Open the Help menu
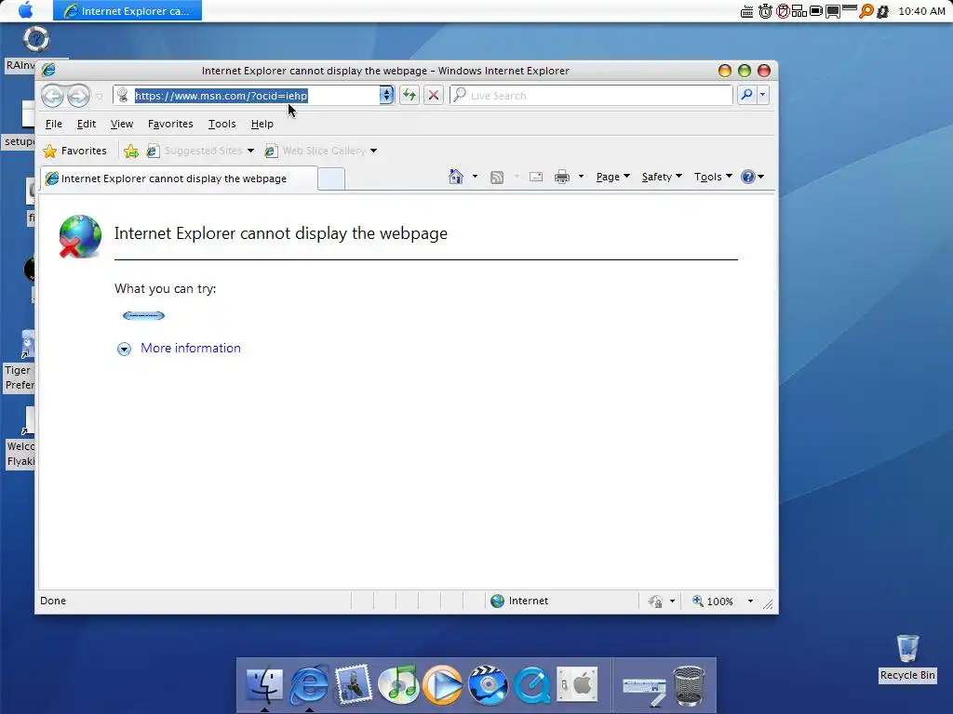The image size is (953, 714). click(x=262, y=124)
